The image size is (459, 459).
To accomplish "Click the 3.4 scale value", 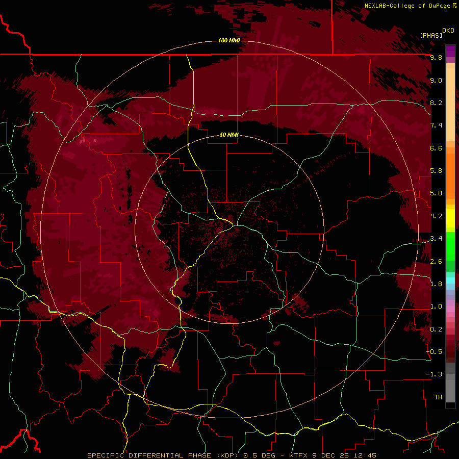I will [x=436, y=239].
